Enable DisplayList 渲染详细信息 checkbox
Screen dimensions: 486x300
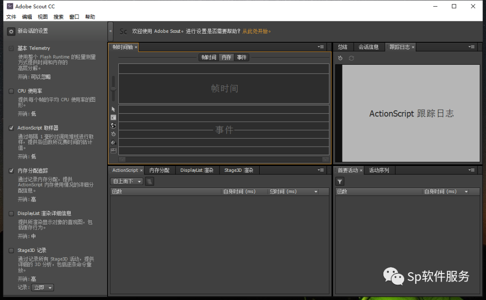point(11,214)
